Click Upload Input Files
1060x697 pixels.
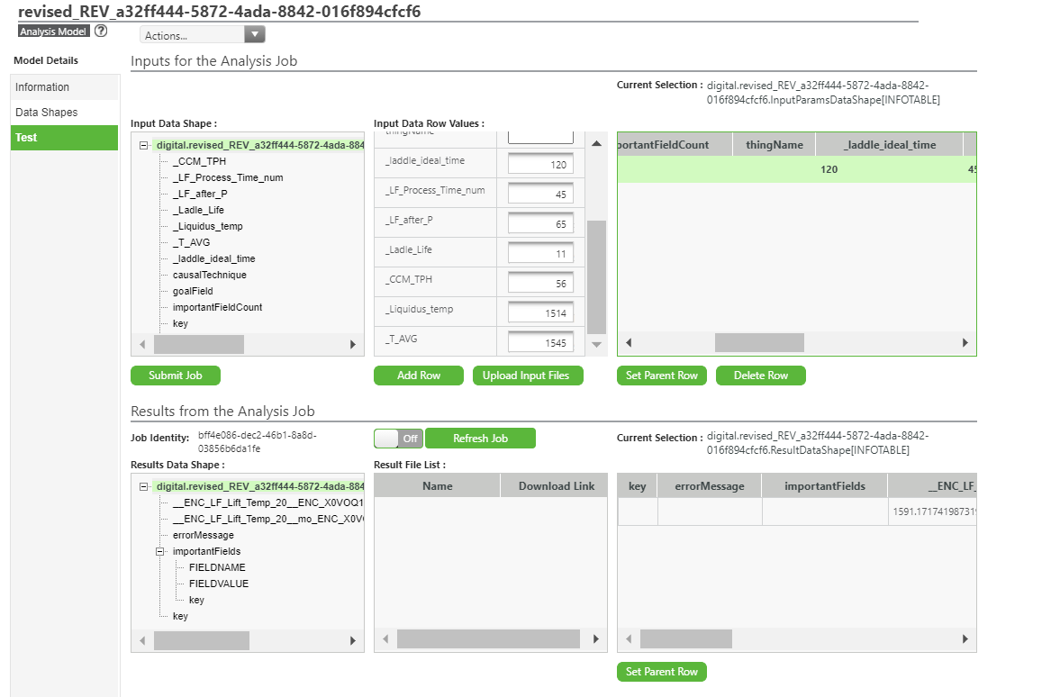tap(528, 376)
